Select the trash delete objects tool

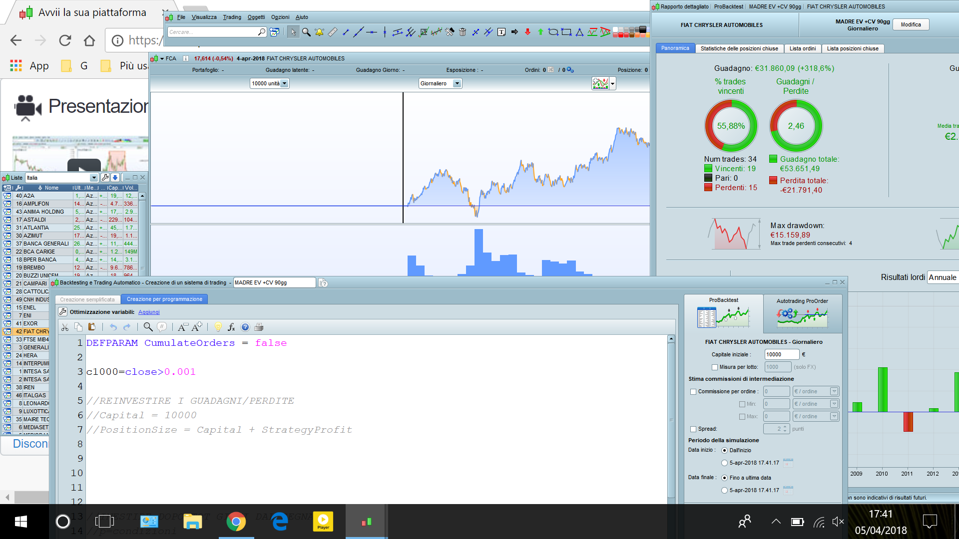[463, 32]
